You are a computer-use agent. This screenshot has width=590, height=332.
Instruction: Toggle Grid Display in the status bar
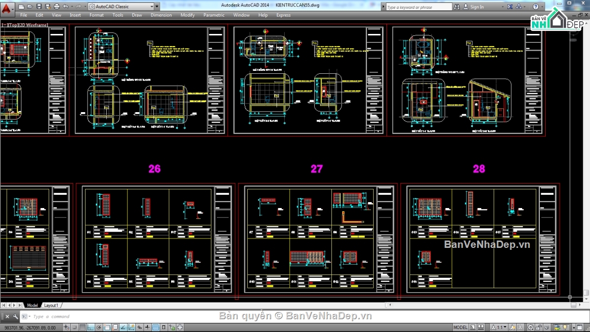83,327
